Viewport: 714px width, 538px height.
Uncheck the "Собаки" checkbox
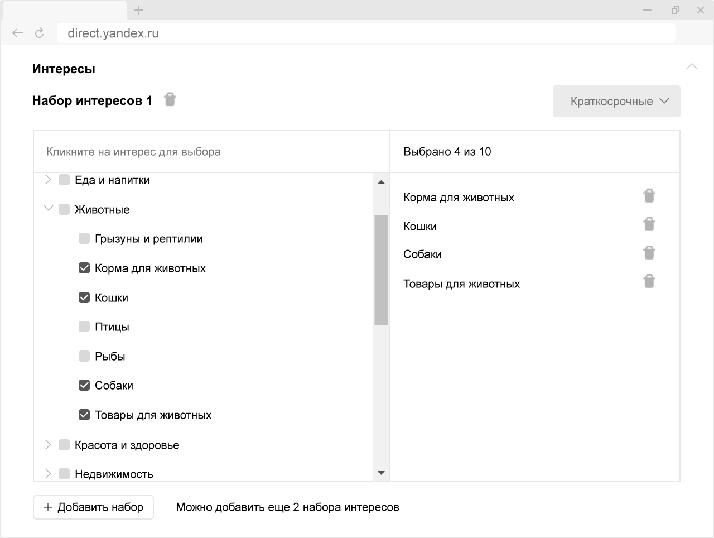click(84, 385)
